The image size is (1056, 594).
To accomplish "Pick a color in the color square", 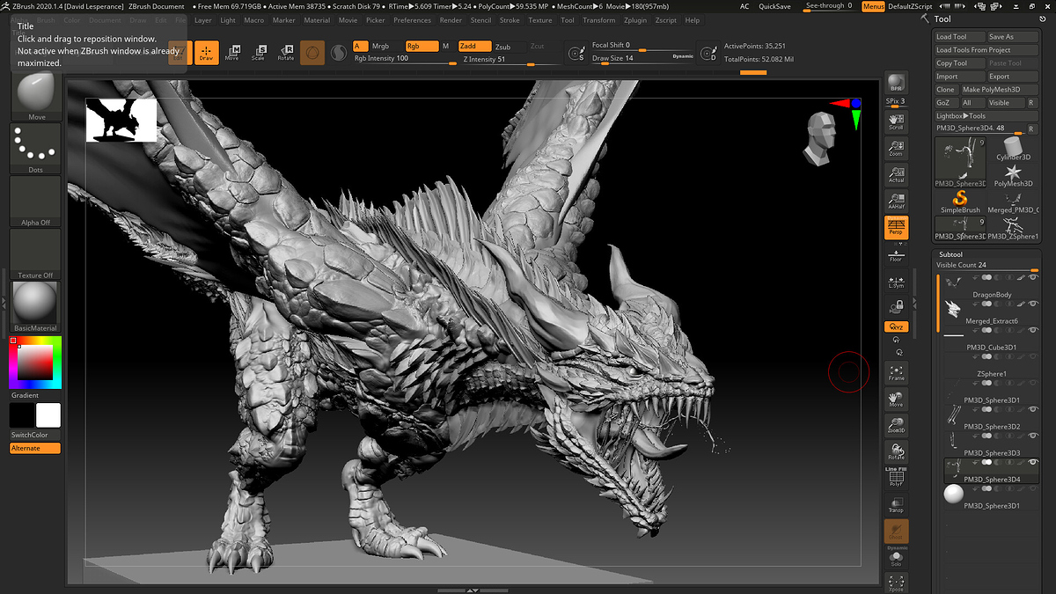I will (x=35, y=362).
